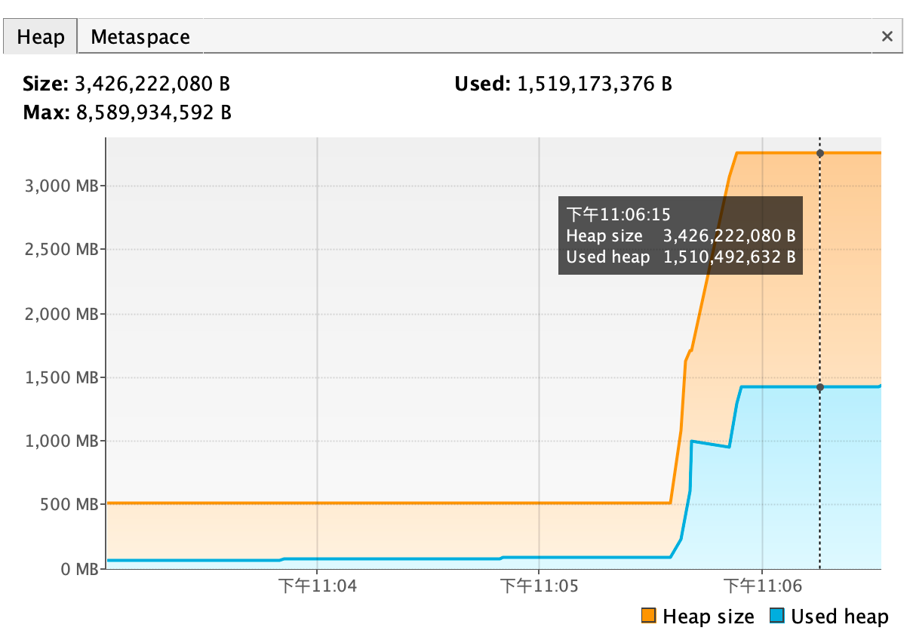Viewport: 910px width, 643px height.
Task: Click the tooltip Used heap value 1,510,492,632 B
Action: (729, 257)
